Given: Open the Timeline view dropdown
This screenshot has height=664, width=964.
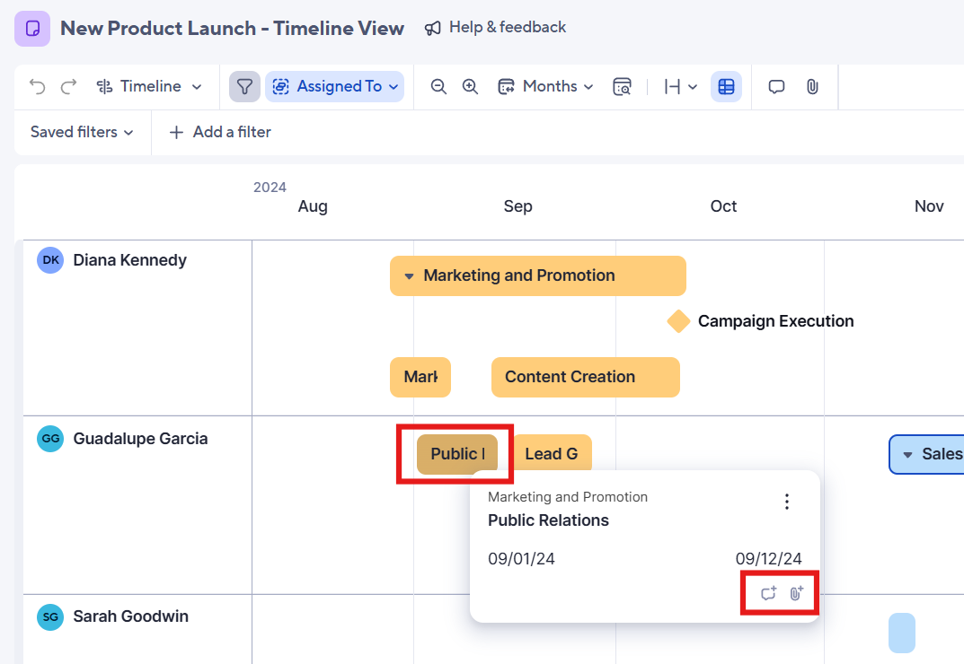Looking at the screenshot, I should point(149,86).
